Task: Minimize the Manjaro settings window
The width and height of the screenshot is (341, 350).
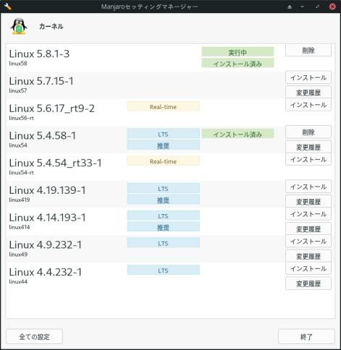Action: point(303,7)
